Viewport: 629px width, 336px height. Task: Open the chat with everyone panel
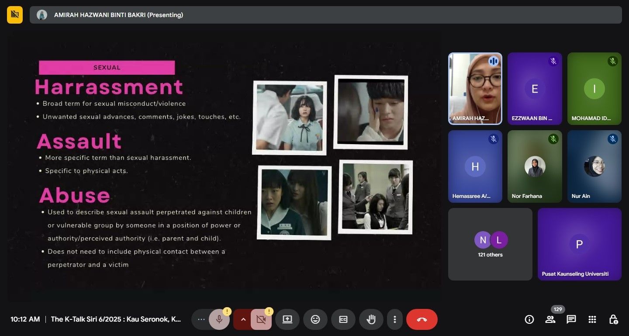click(571, 319)
